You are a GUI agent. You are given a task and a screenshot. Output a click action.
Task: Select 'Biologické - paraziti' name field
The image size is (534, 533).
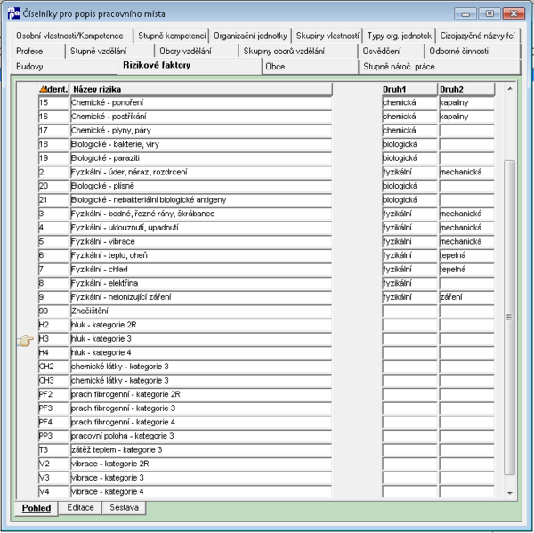(x=201, y=158)
